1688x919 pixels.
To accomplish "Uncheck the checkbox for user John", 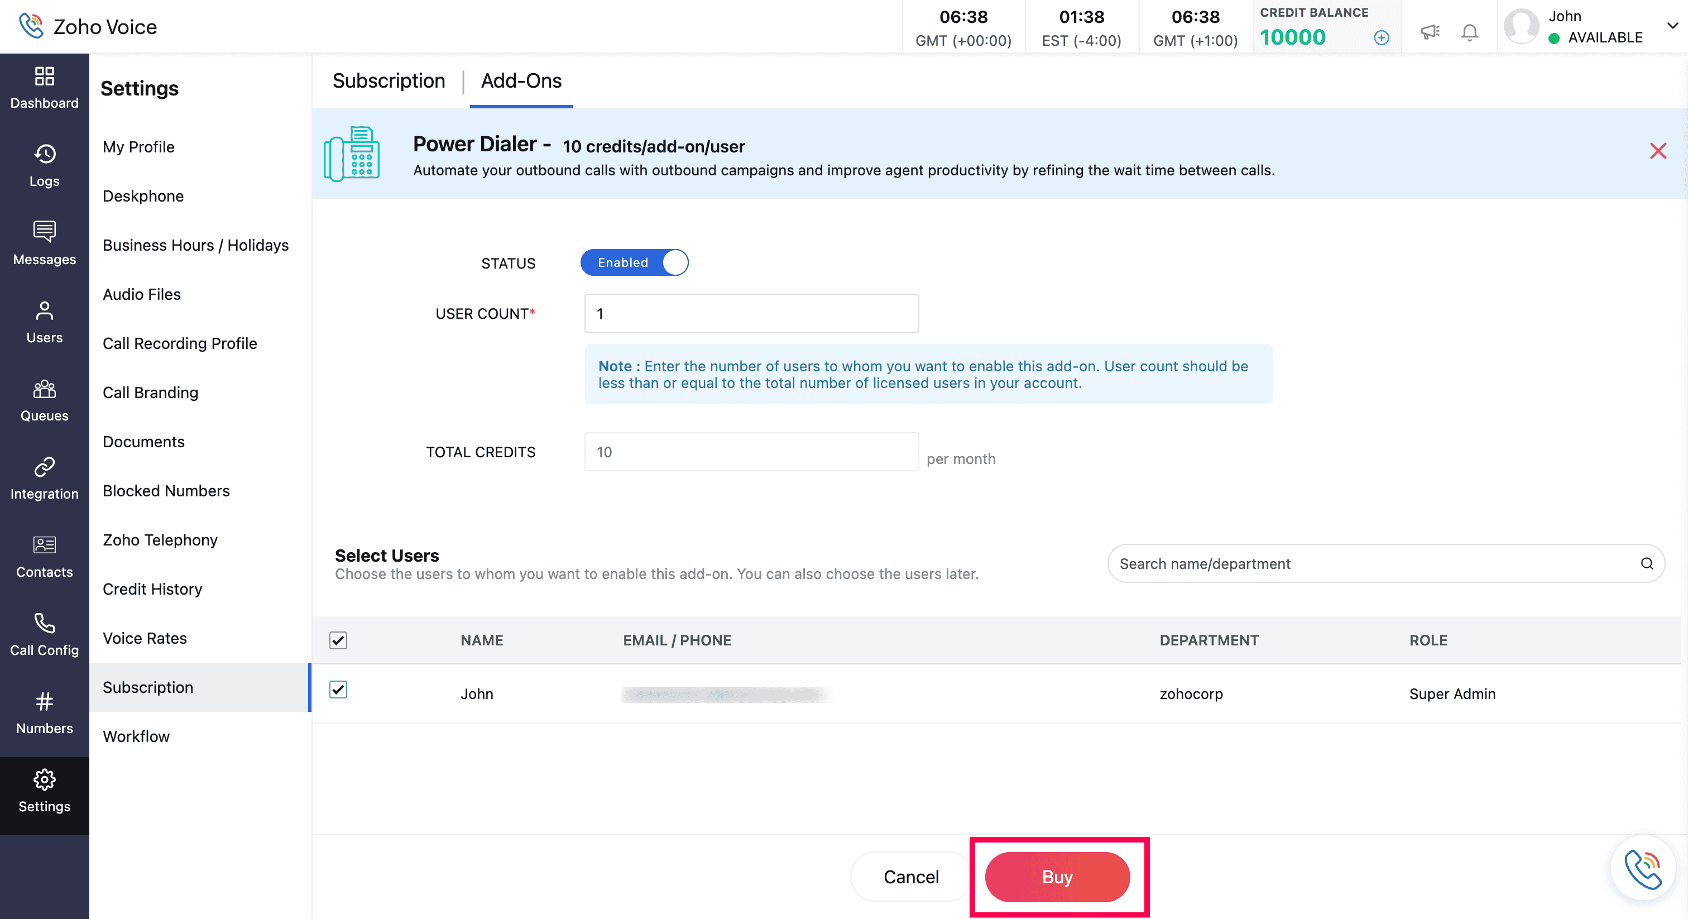I will tap(338, 689).
